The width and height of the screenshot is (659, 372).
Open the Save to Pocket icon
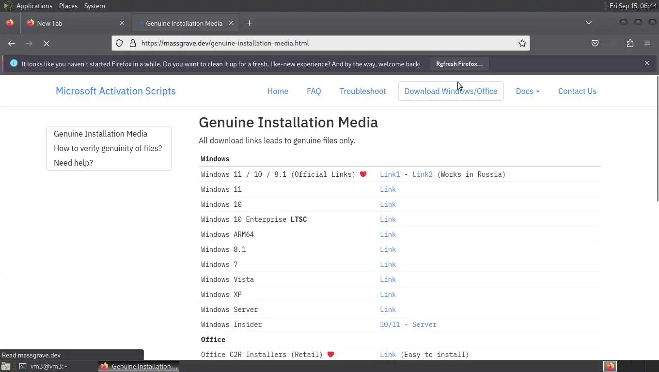point(595,43)
